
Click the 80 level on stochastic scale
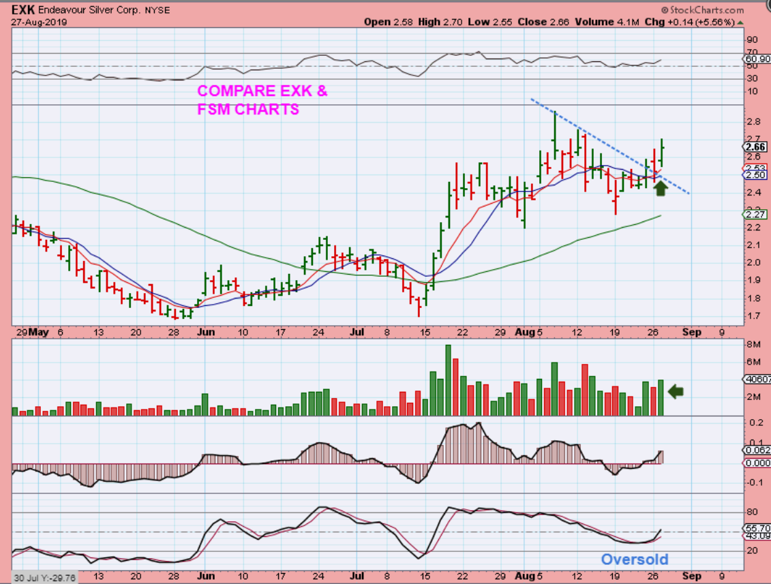pyautogui.click(x=752, y=512)
